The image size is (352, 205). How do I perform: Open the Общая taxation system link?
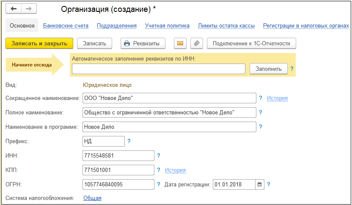point(93,198)
